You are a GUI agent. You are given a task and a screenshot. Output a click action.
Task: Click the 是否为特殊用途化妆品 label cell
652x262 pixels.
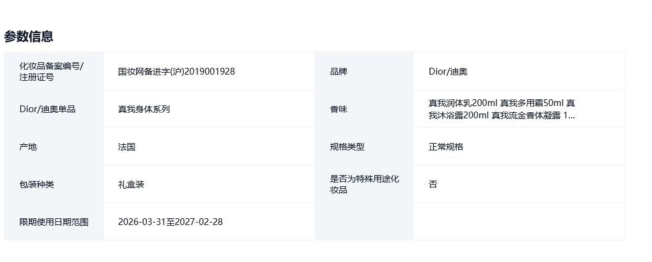tap(365, 184)
